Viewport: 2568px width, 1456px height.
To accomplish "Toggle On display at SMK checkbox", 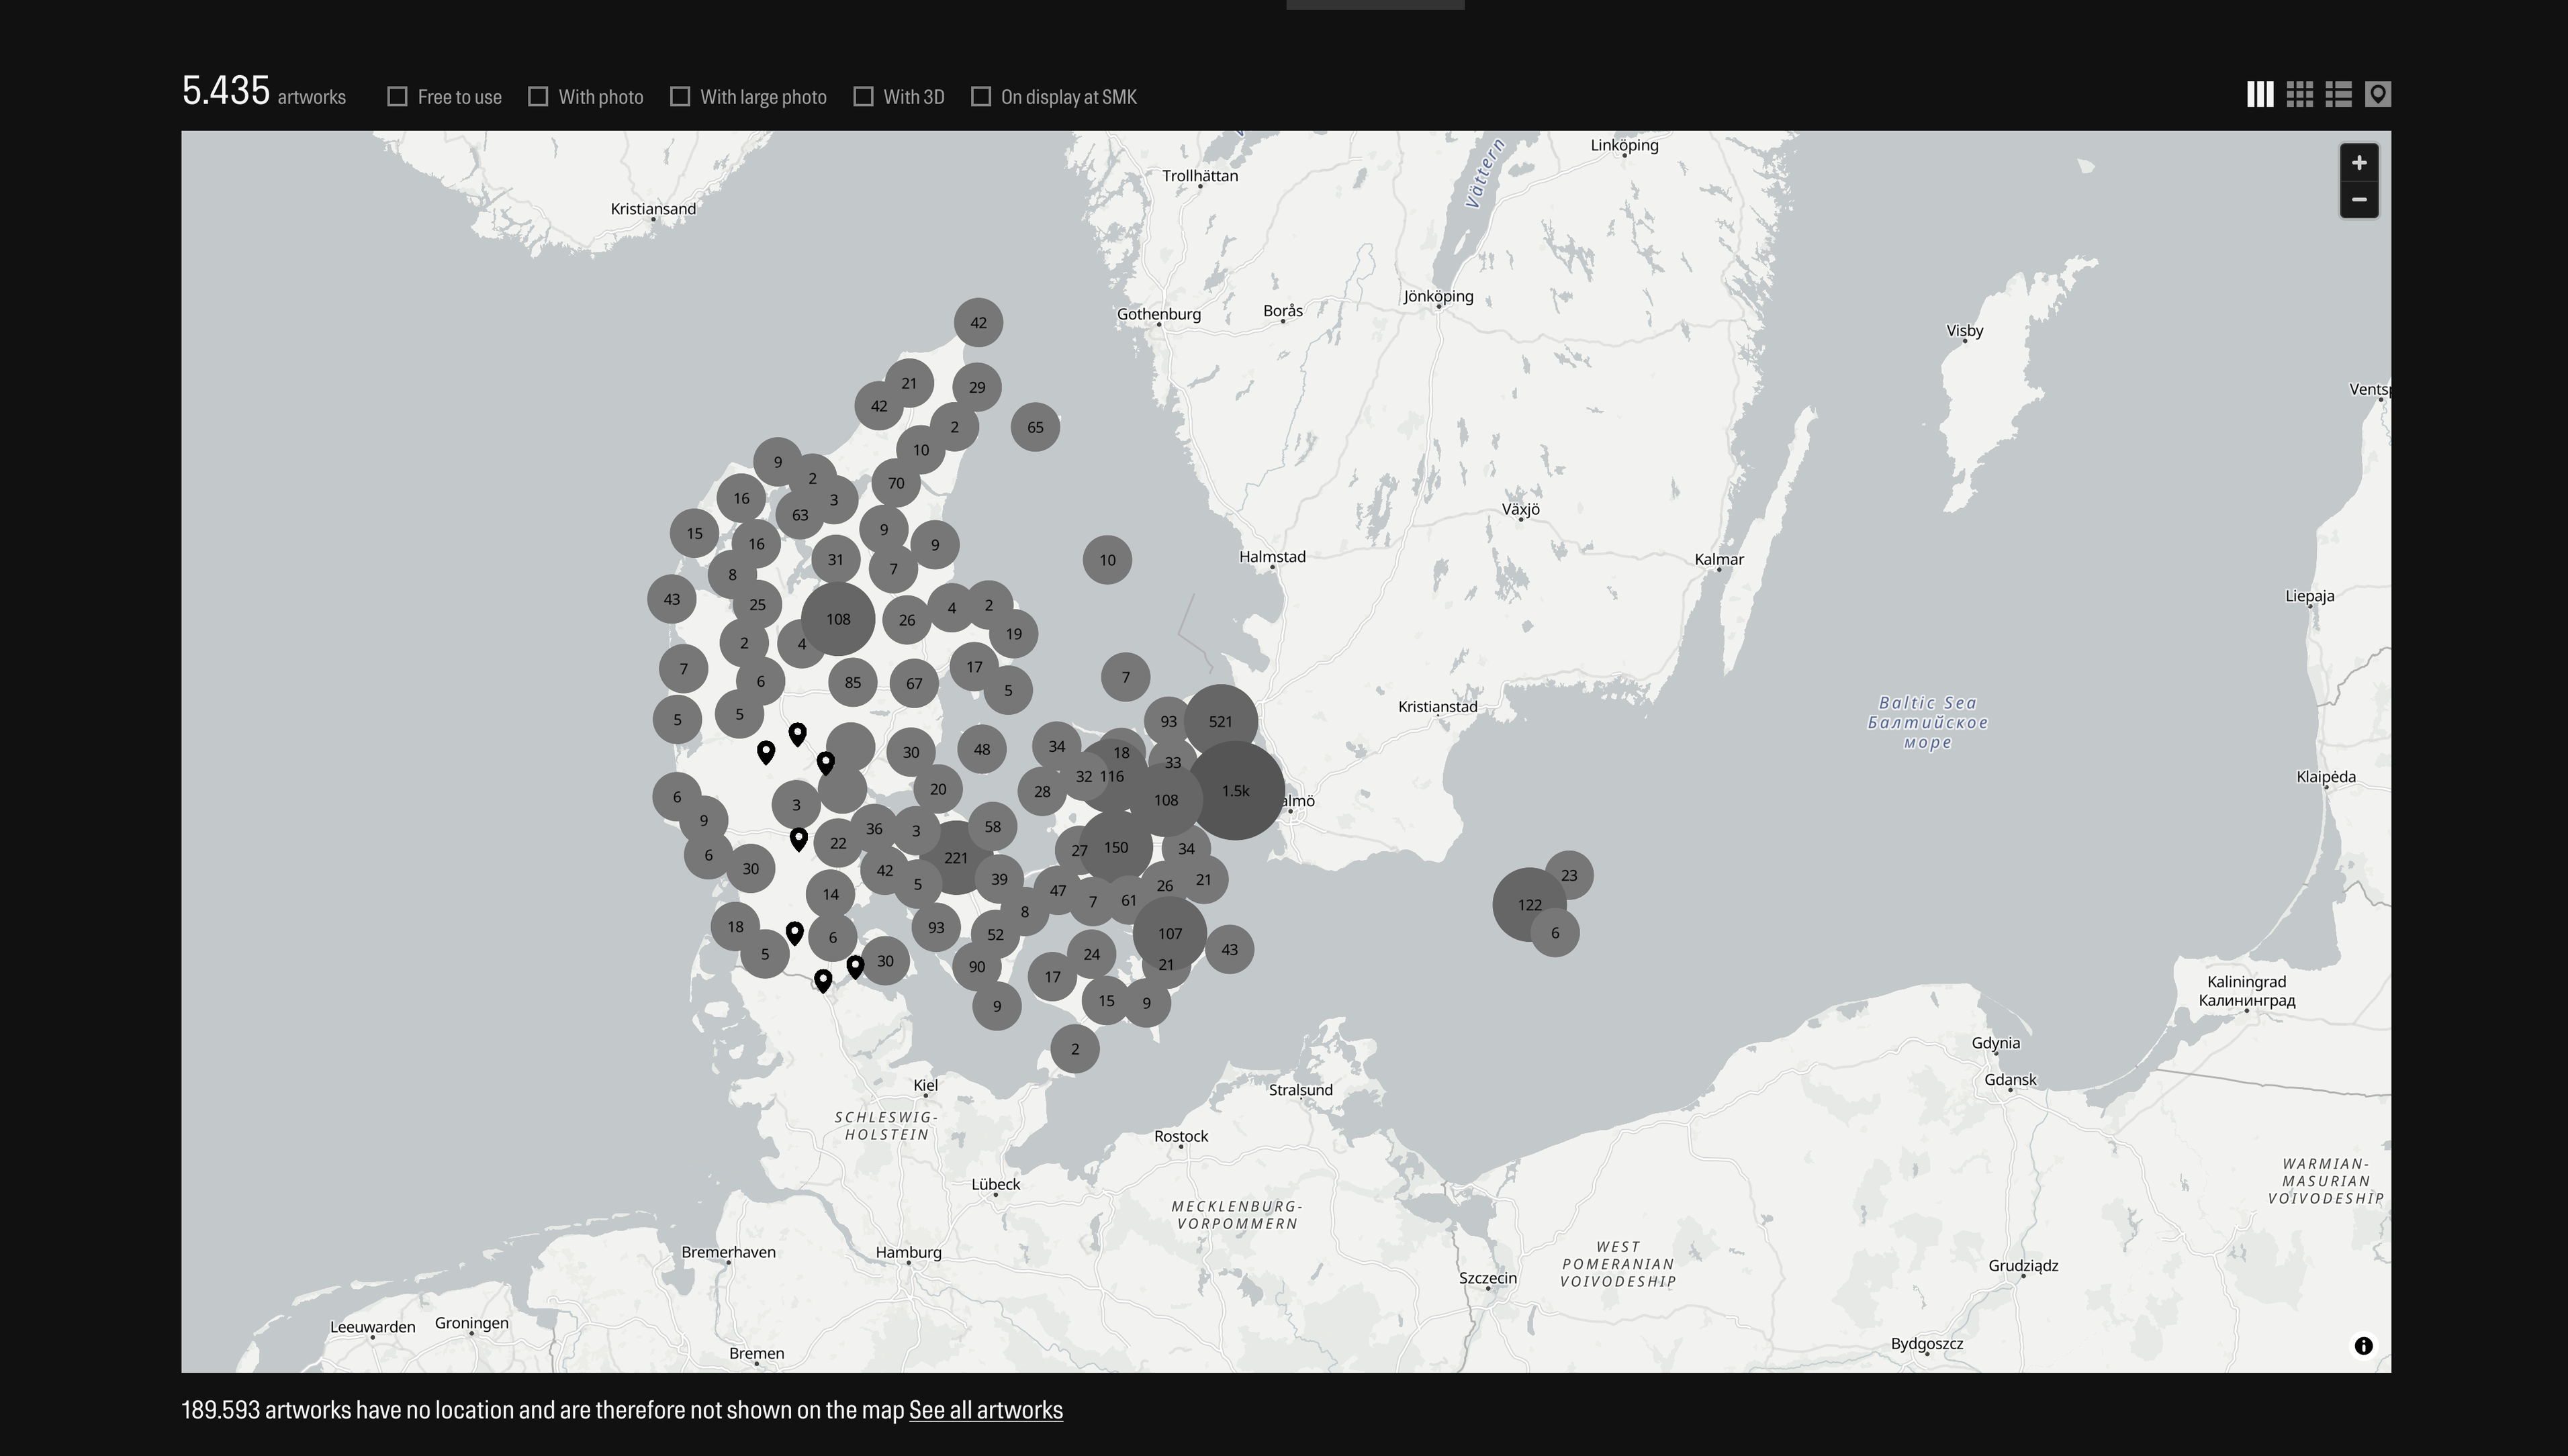I will [x=980, y=97].
